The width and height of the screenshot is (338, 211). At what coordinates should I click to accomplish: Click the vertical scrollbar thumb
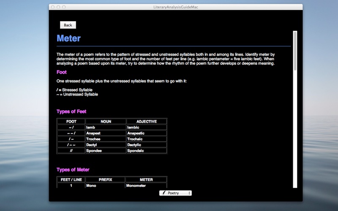295,51
